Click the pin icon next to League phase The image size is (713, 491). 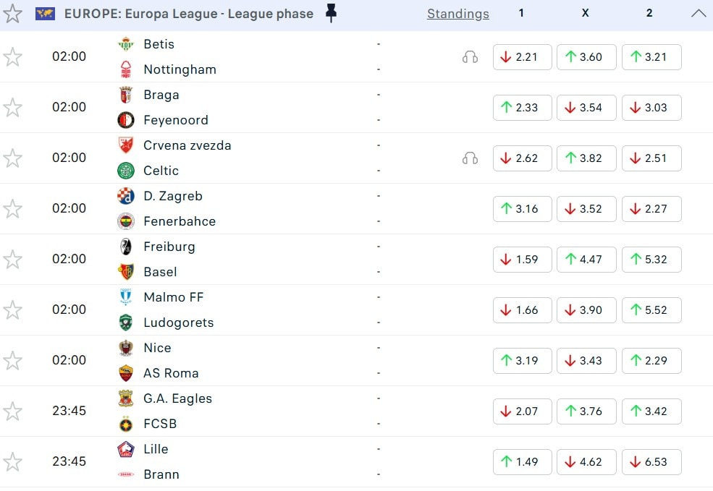[332, 13]
